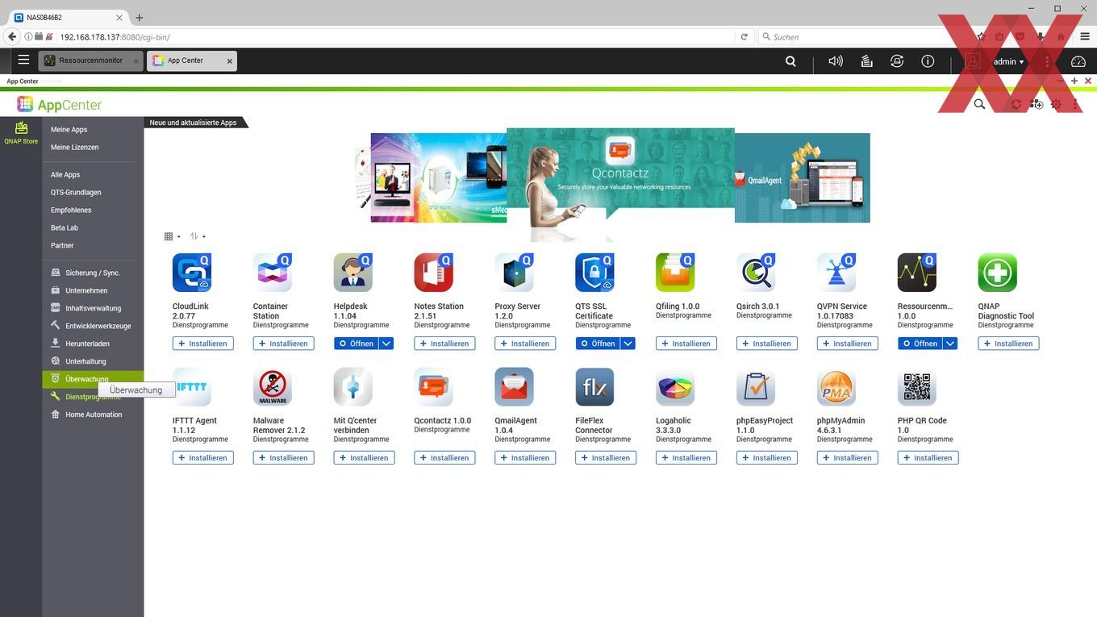
Task: Select the Unternehmen category
Action: [78, 290]
